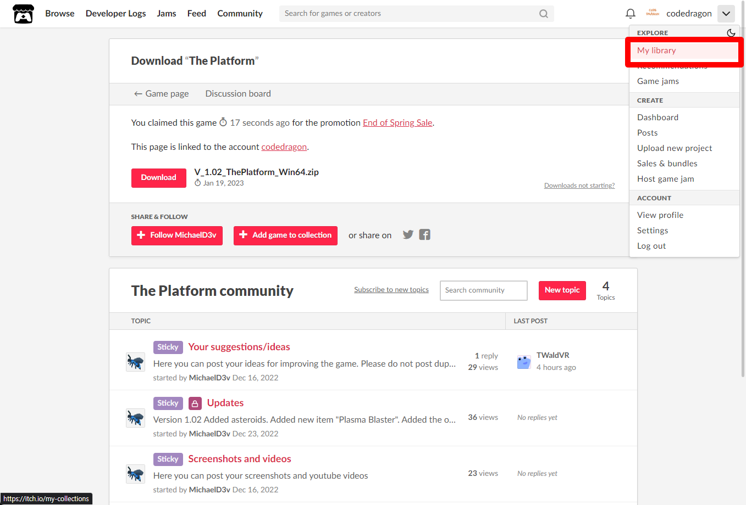Click the lock icon beside Updates
This screenshot has width=746, height=505.
click(x=195, y=403)
